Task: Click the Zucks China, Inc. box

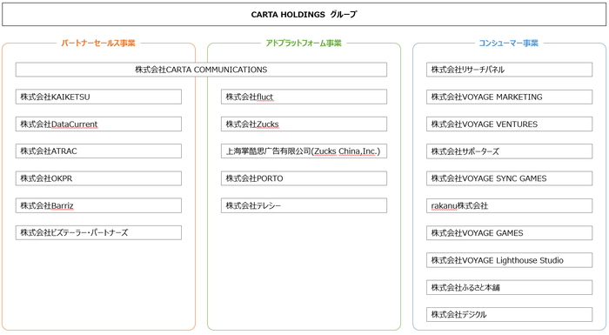Action: pos(304,151)
